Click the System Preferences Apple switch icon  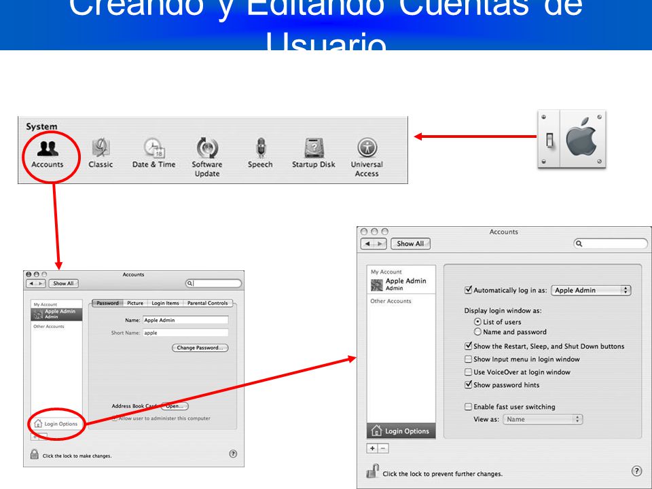572,139
